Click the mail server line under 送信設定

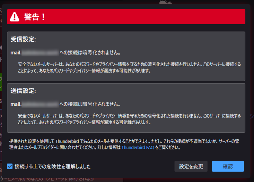(65, 104)
